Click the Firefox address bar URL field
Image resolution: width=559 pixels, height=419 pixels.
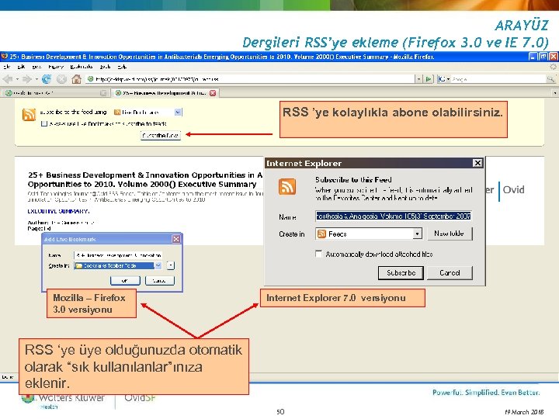(x=250, y=79)
